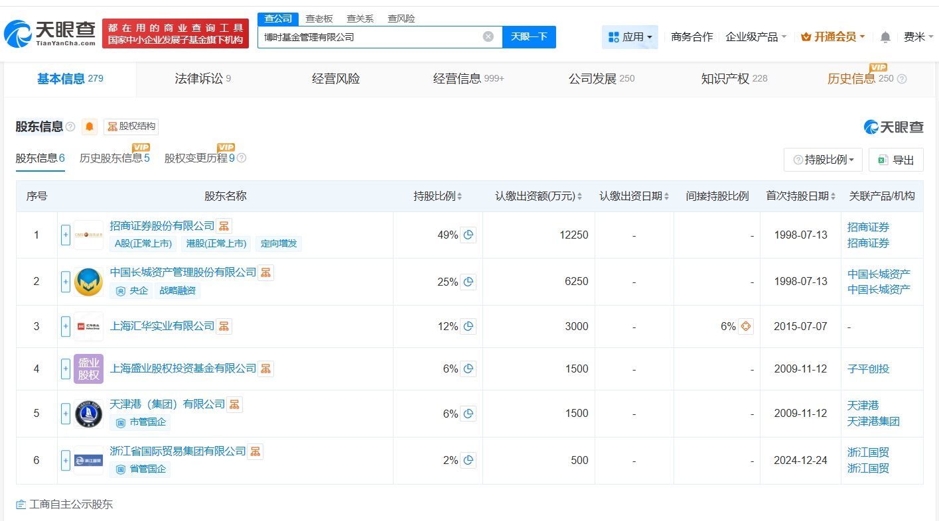Expand row 5 天津港 shareholder details

pyautogui.click(x=66, y=414)
